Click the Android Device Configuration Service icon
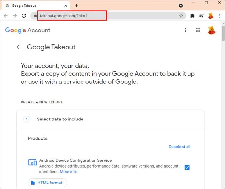 32,162
